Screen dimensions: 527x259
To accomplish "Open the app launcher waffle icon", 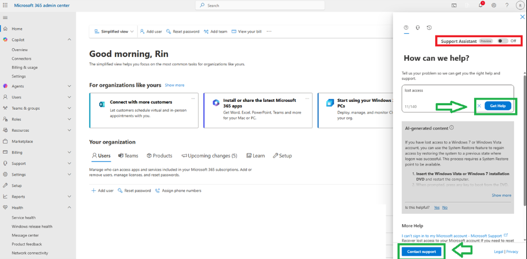I will 6,6.
